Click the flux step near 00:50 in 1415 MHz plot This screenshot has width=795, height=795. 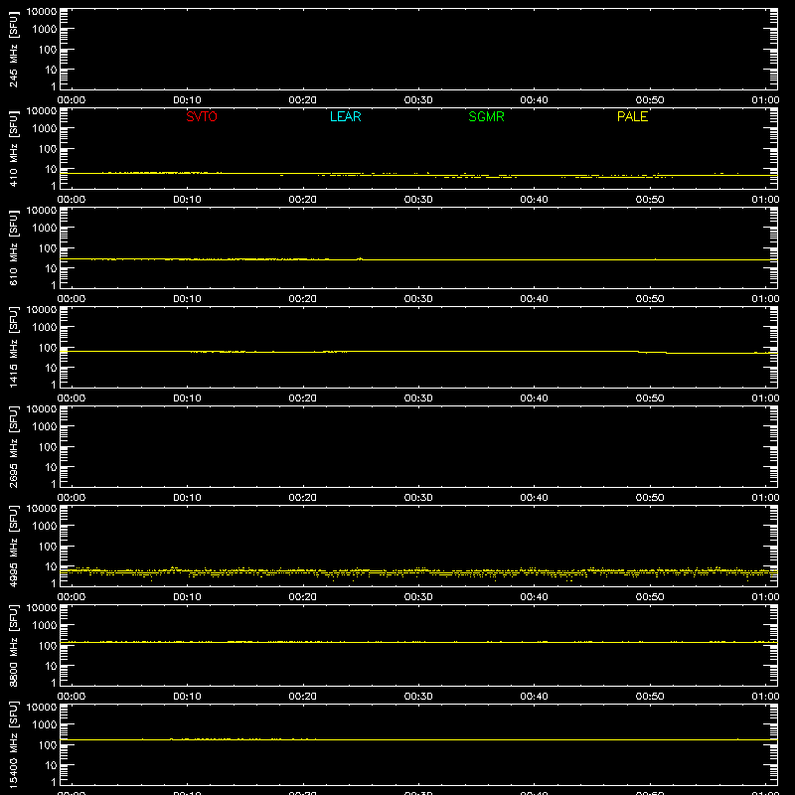[x=653, y=352]
